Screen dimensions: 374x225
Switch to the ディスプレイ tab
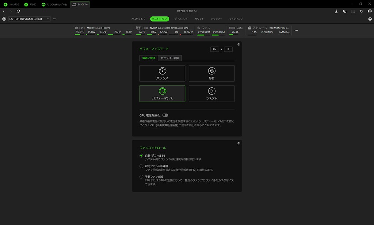click(181, 19)
